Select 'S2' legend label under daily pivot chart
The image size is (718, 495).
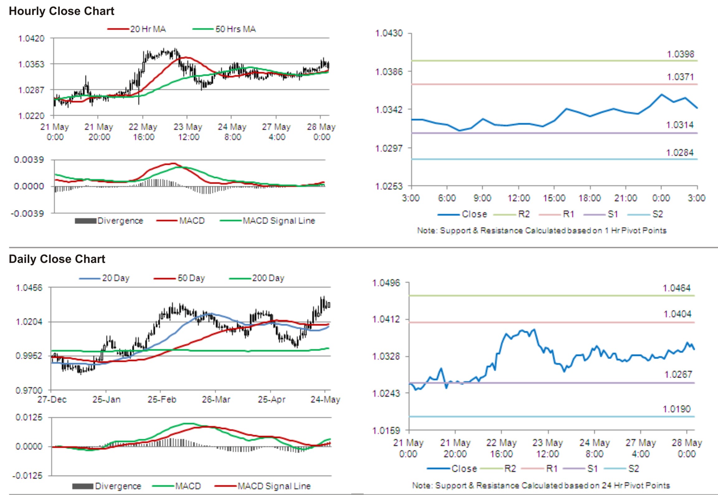[x=634, y=469]
